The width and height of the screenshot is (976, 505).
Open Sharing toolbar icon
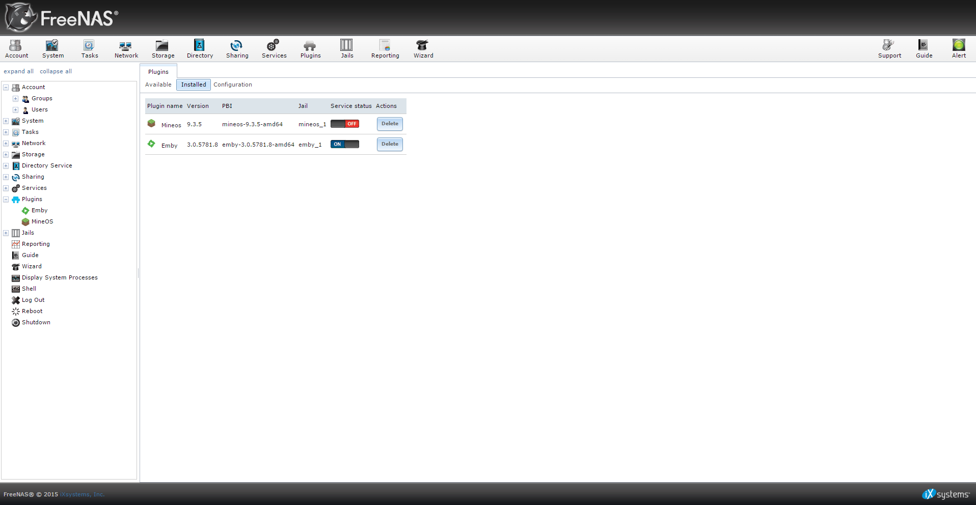237,49
